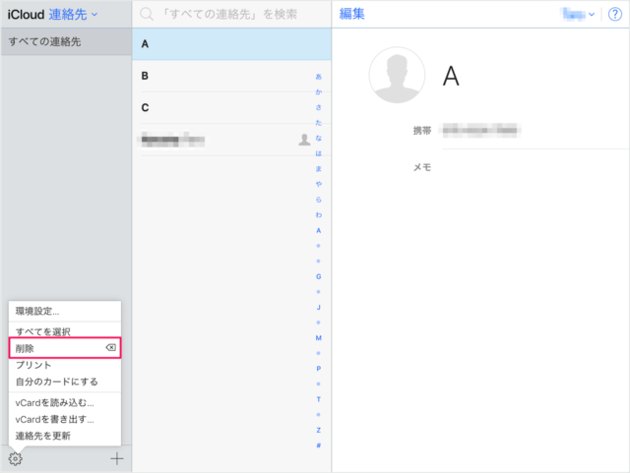Click the search magnifier icon
Screen dimensions: 630x473
pyautogui.click(x=147, y=15)
